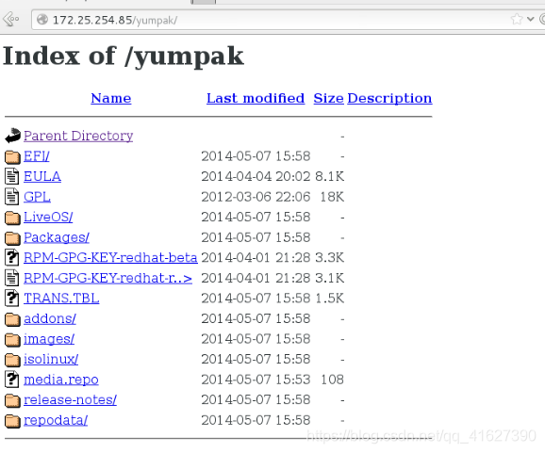The image size is (545, 453).
Task: Open the EFI/ directory link
Action: click(x=37, y=156)
